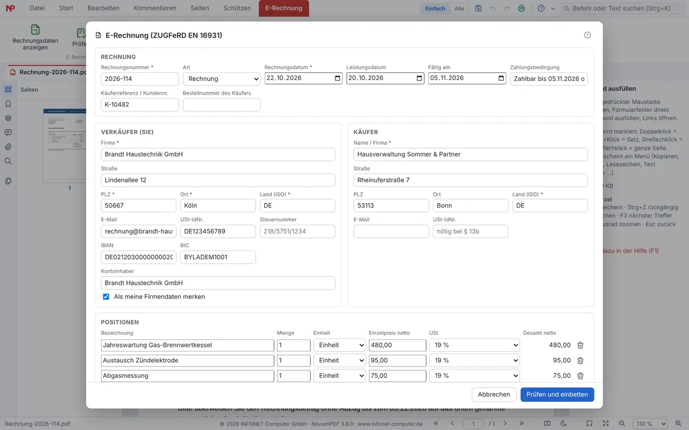
Task: Zoom out using the status bar magnifier
Action: coord(621,424)
